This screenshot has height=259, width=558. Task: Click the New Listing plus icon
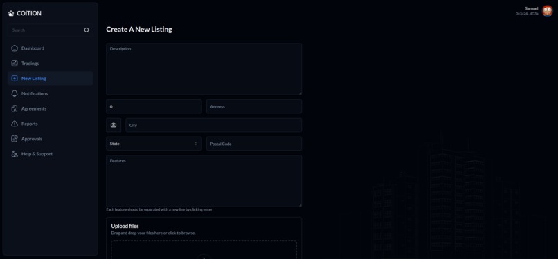[x=15, y=79]
